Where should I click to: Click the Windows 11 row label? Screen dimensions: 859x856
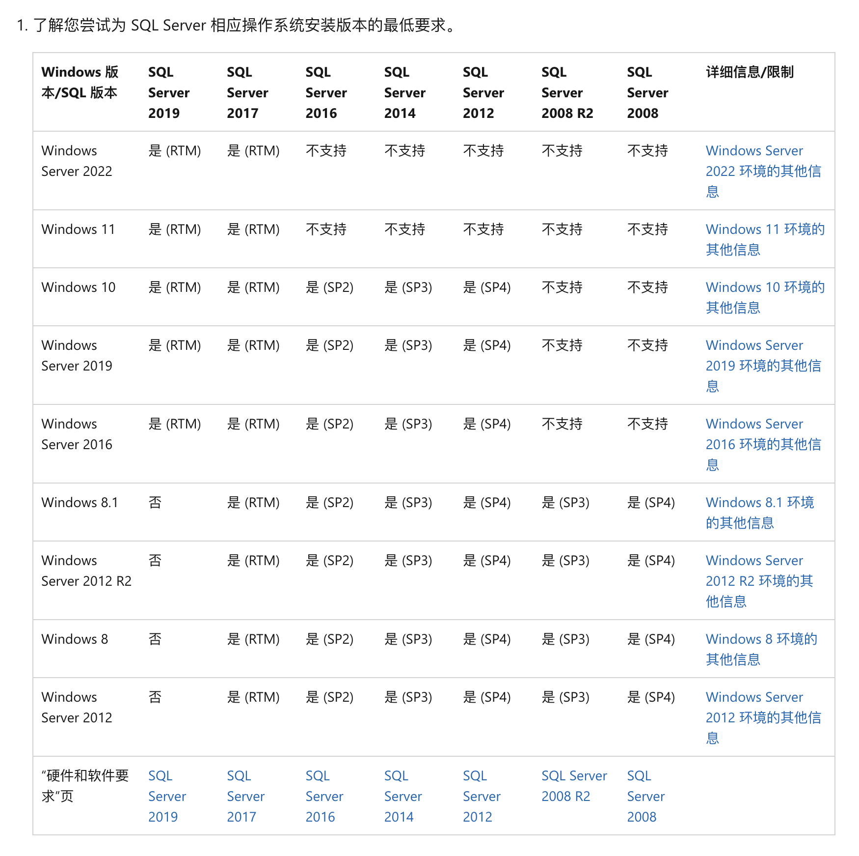point(78,229)
